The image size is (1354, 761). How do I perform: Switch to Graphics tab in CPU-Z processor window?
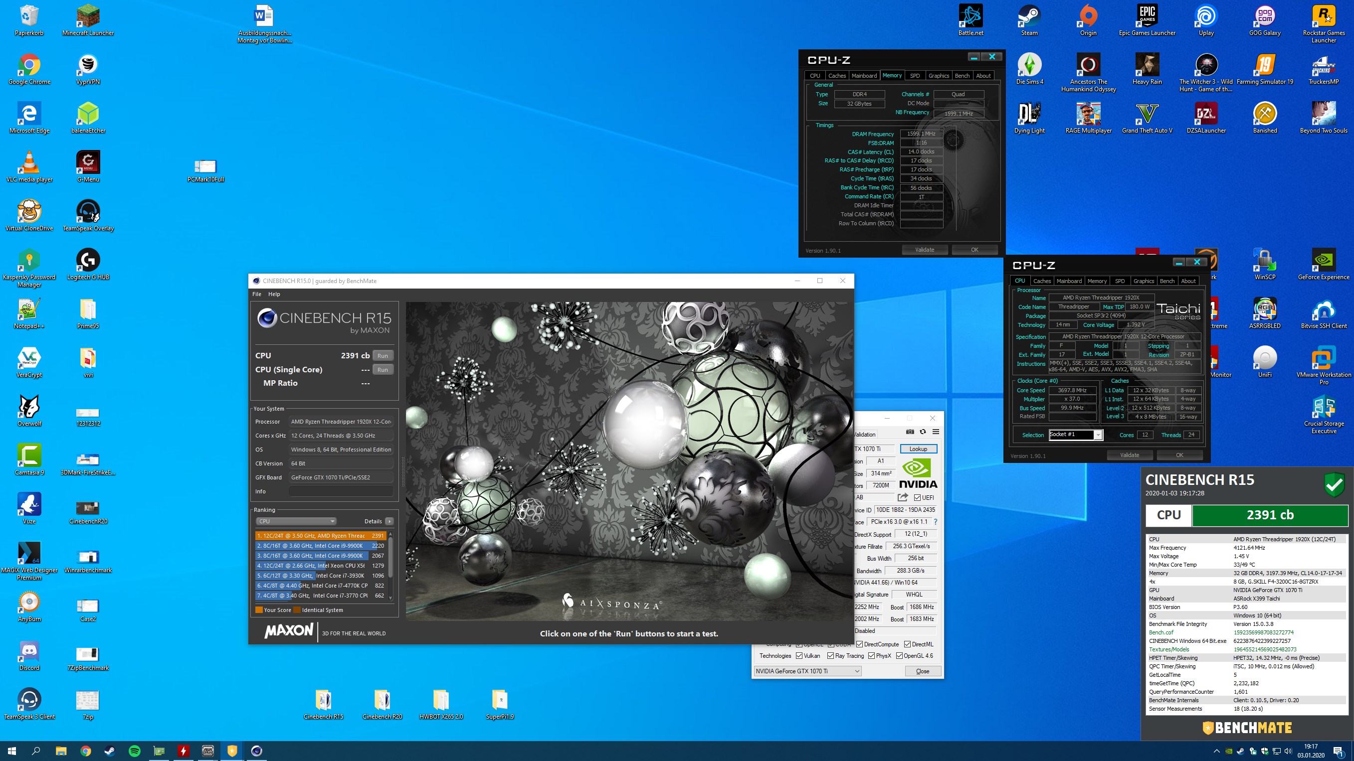pos(1144,281)
